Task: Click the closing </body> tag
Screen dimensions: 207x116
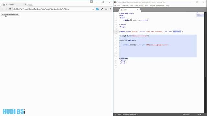Action: 123,61
